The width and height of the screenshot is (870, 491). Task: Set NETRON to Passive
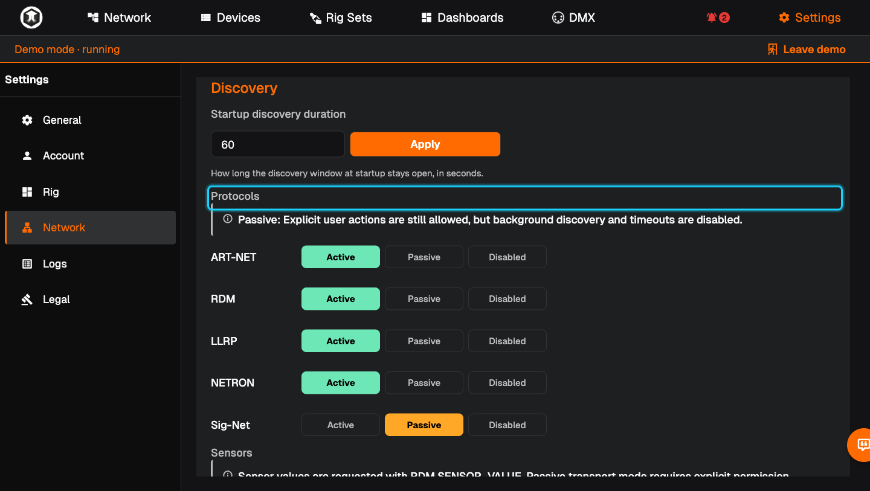[424, 383]
